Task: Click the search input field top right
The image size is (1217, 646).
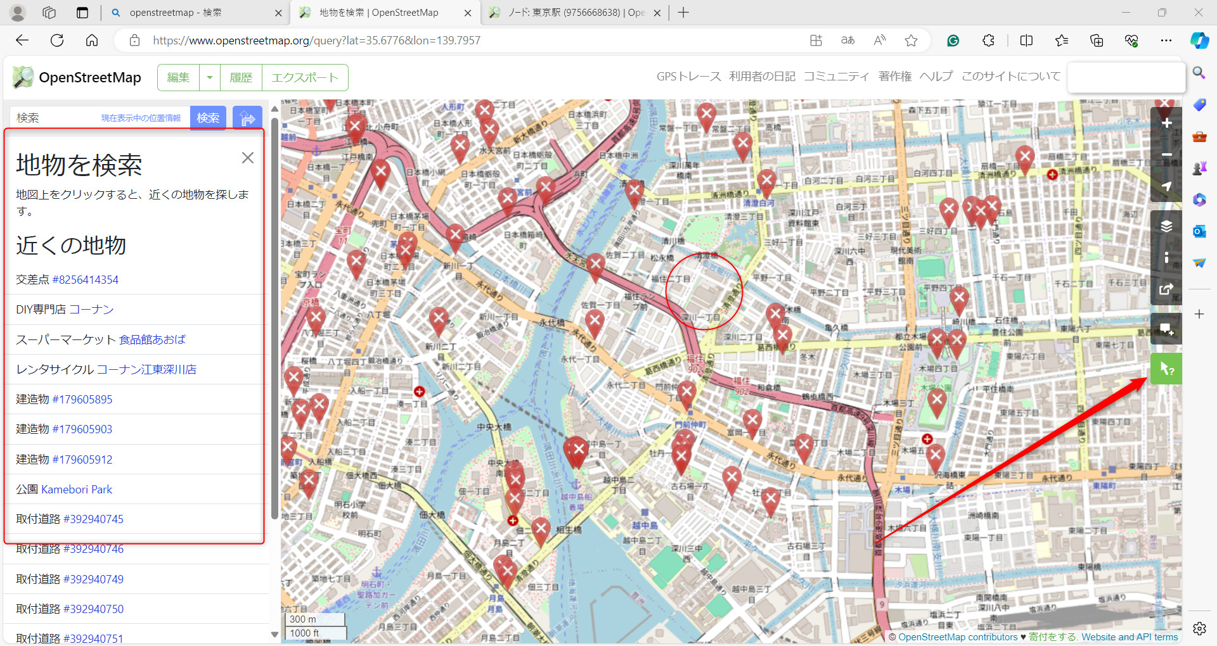Action: (x=1126, y=77)
